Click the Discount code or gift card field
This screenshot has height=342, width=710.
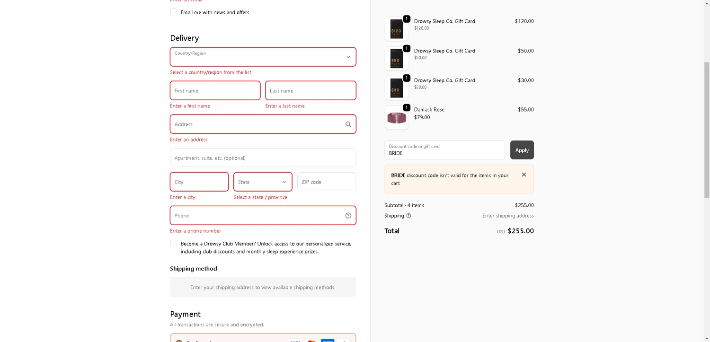pos(444,150)
